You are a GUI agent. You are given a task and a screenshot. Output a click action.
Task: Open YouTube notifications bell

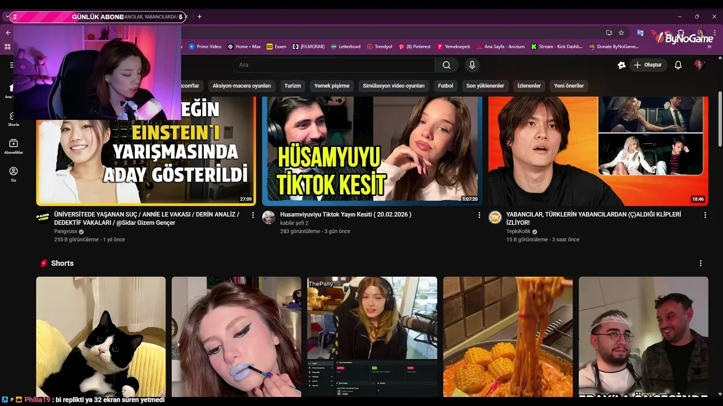click(678, 65)
